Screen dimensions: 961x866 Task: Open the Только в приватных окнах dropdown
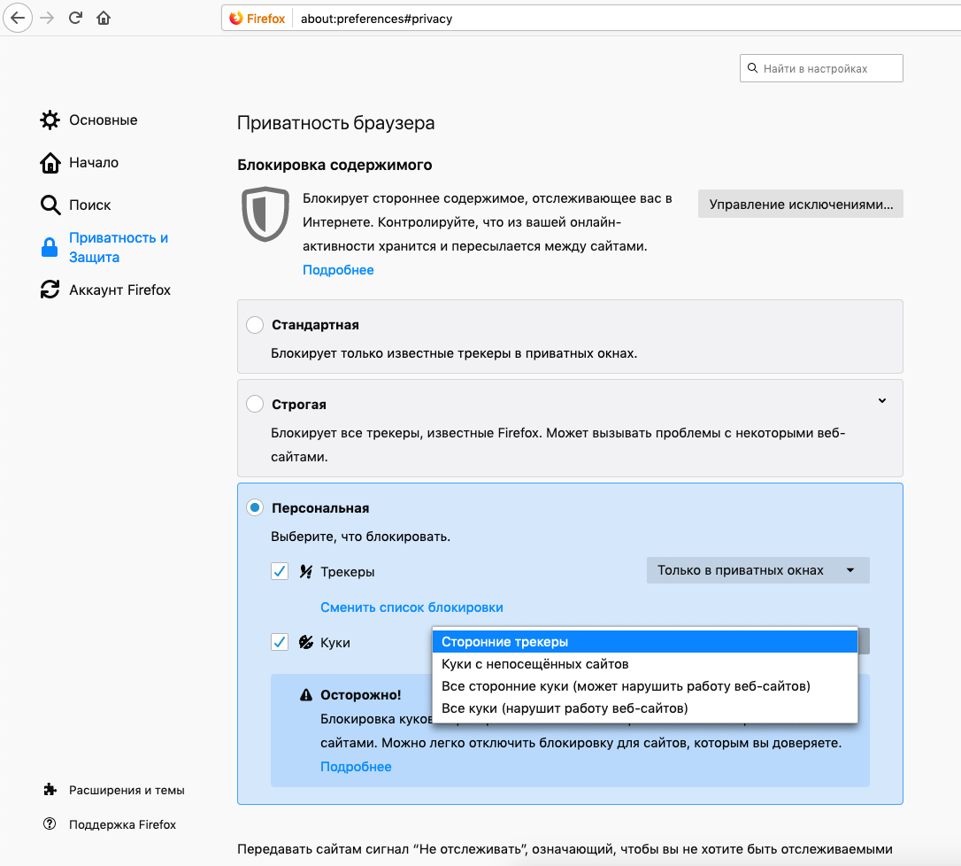tap(757, 571)
